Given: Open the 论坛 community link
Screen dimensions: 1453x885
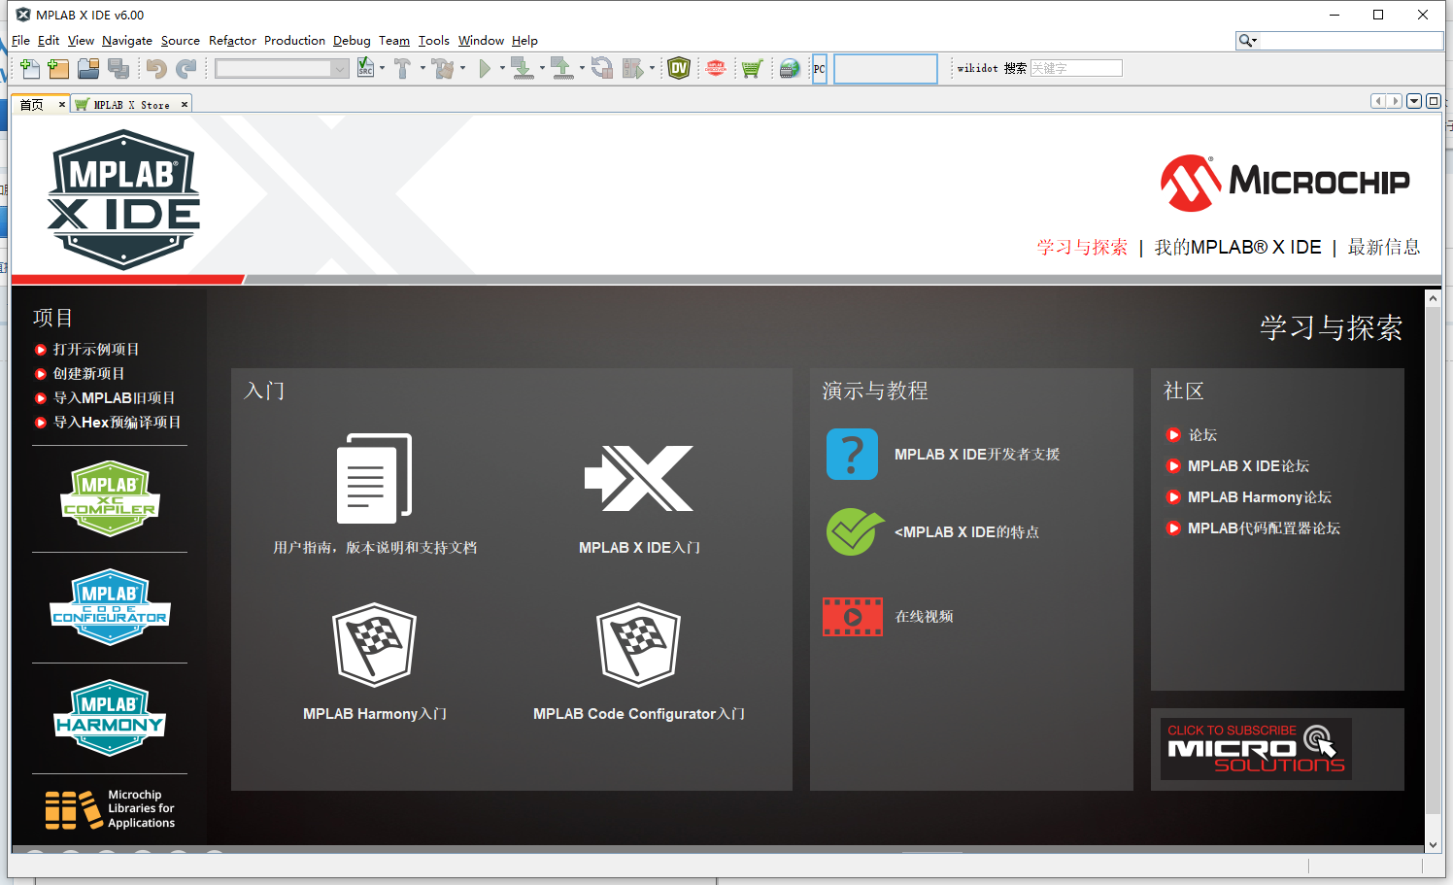Looking at the screenshot, I should coord(1202,435).
